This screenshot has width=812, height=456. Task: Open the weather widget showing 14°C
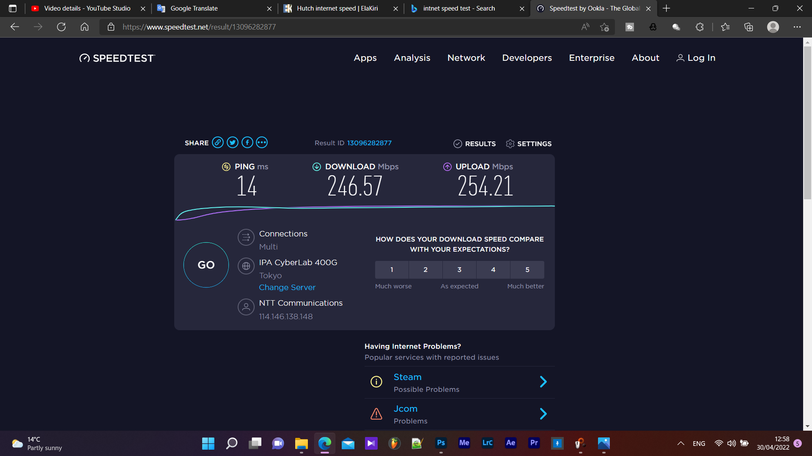coord(37,443)
